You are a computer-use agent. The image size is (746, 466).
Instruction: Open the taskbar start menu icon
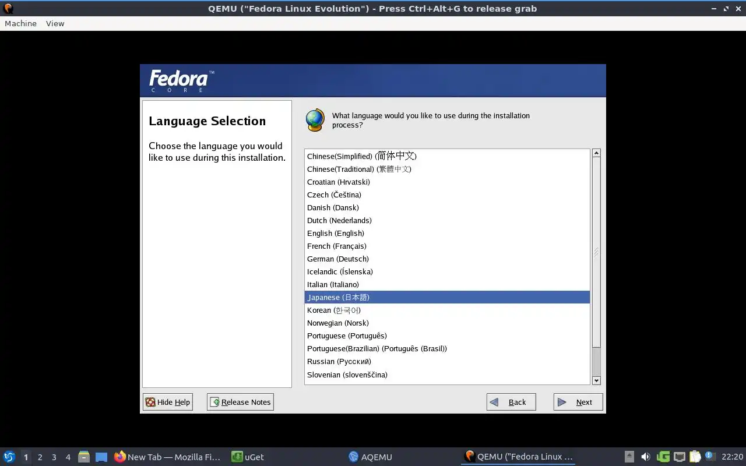coord(9,457)
